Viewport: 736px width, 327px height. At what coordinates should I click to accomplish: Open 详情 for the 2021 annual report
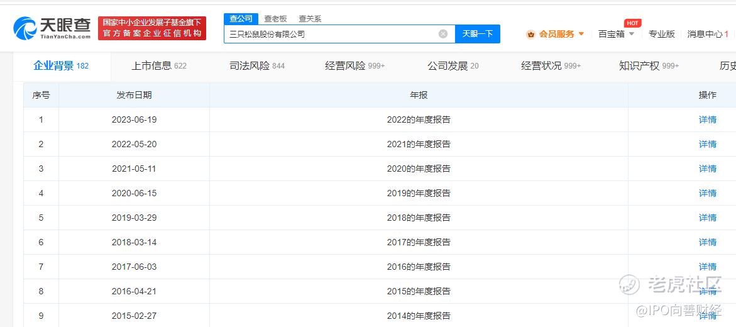[x=707, y=144]
